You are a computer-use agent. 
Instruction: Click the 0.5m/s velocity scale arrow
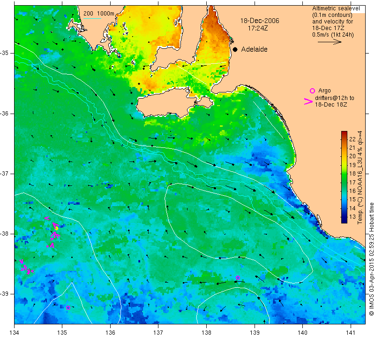pyautogui.click(x=330, y=42)
